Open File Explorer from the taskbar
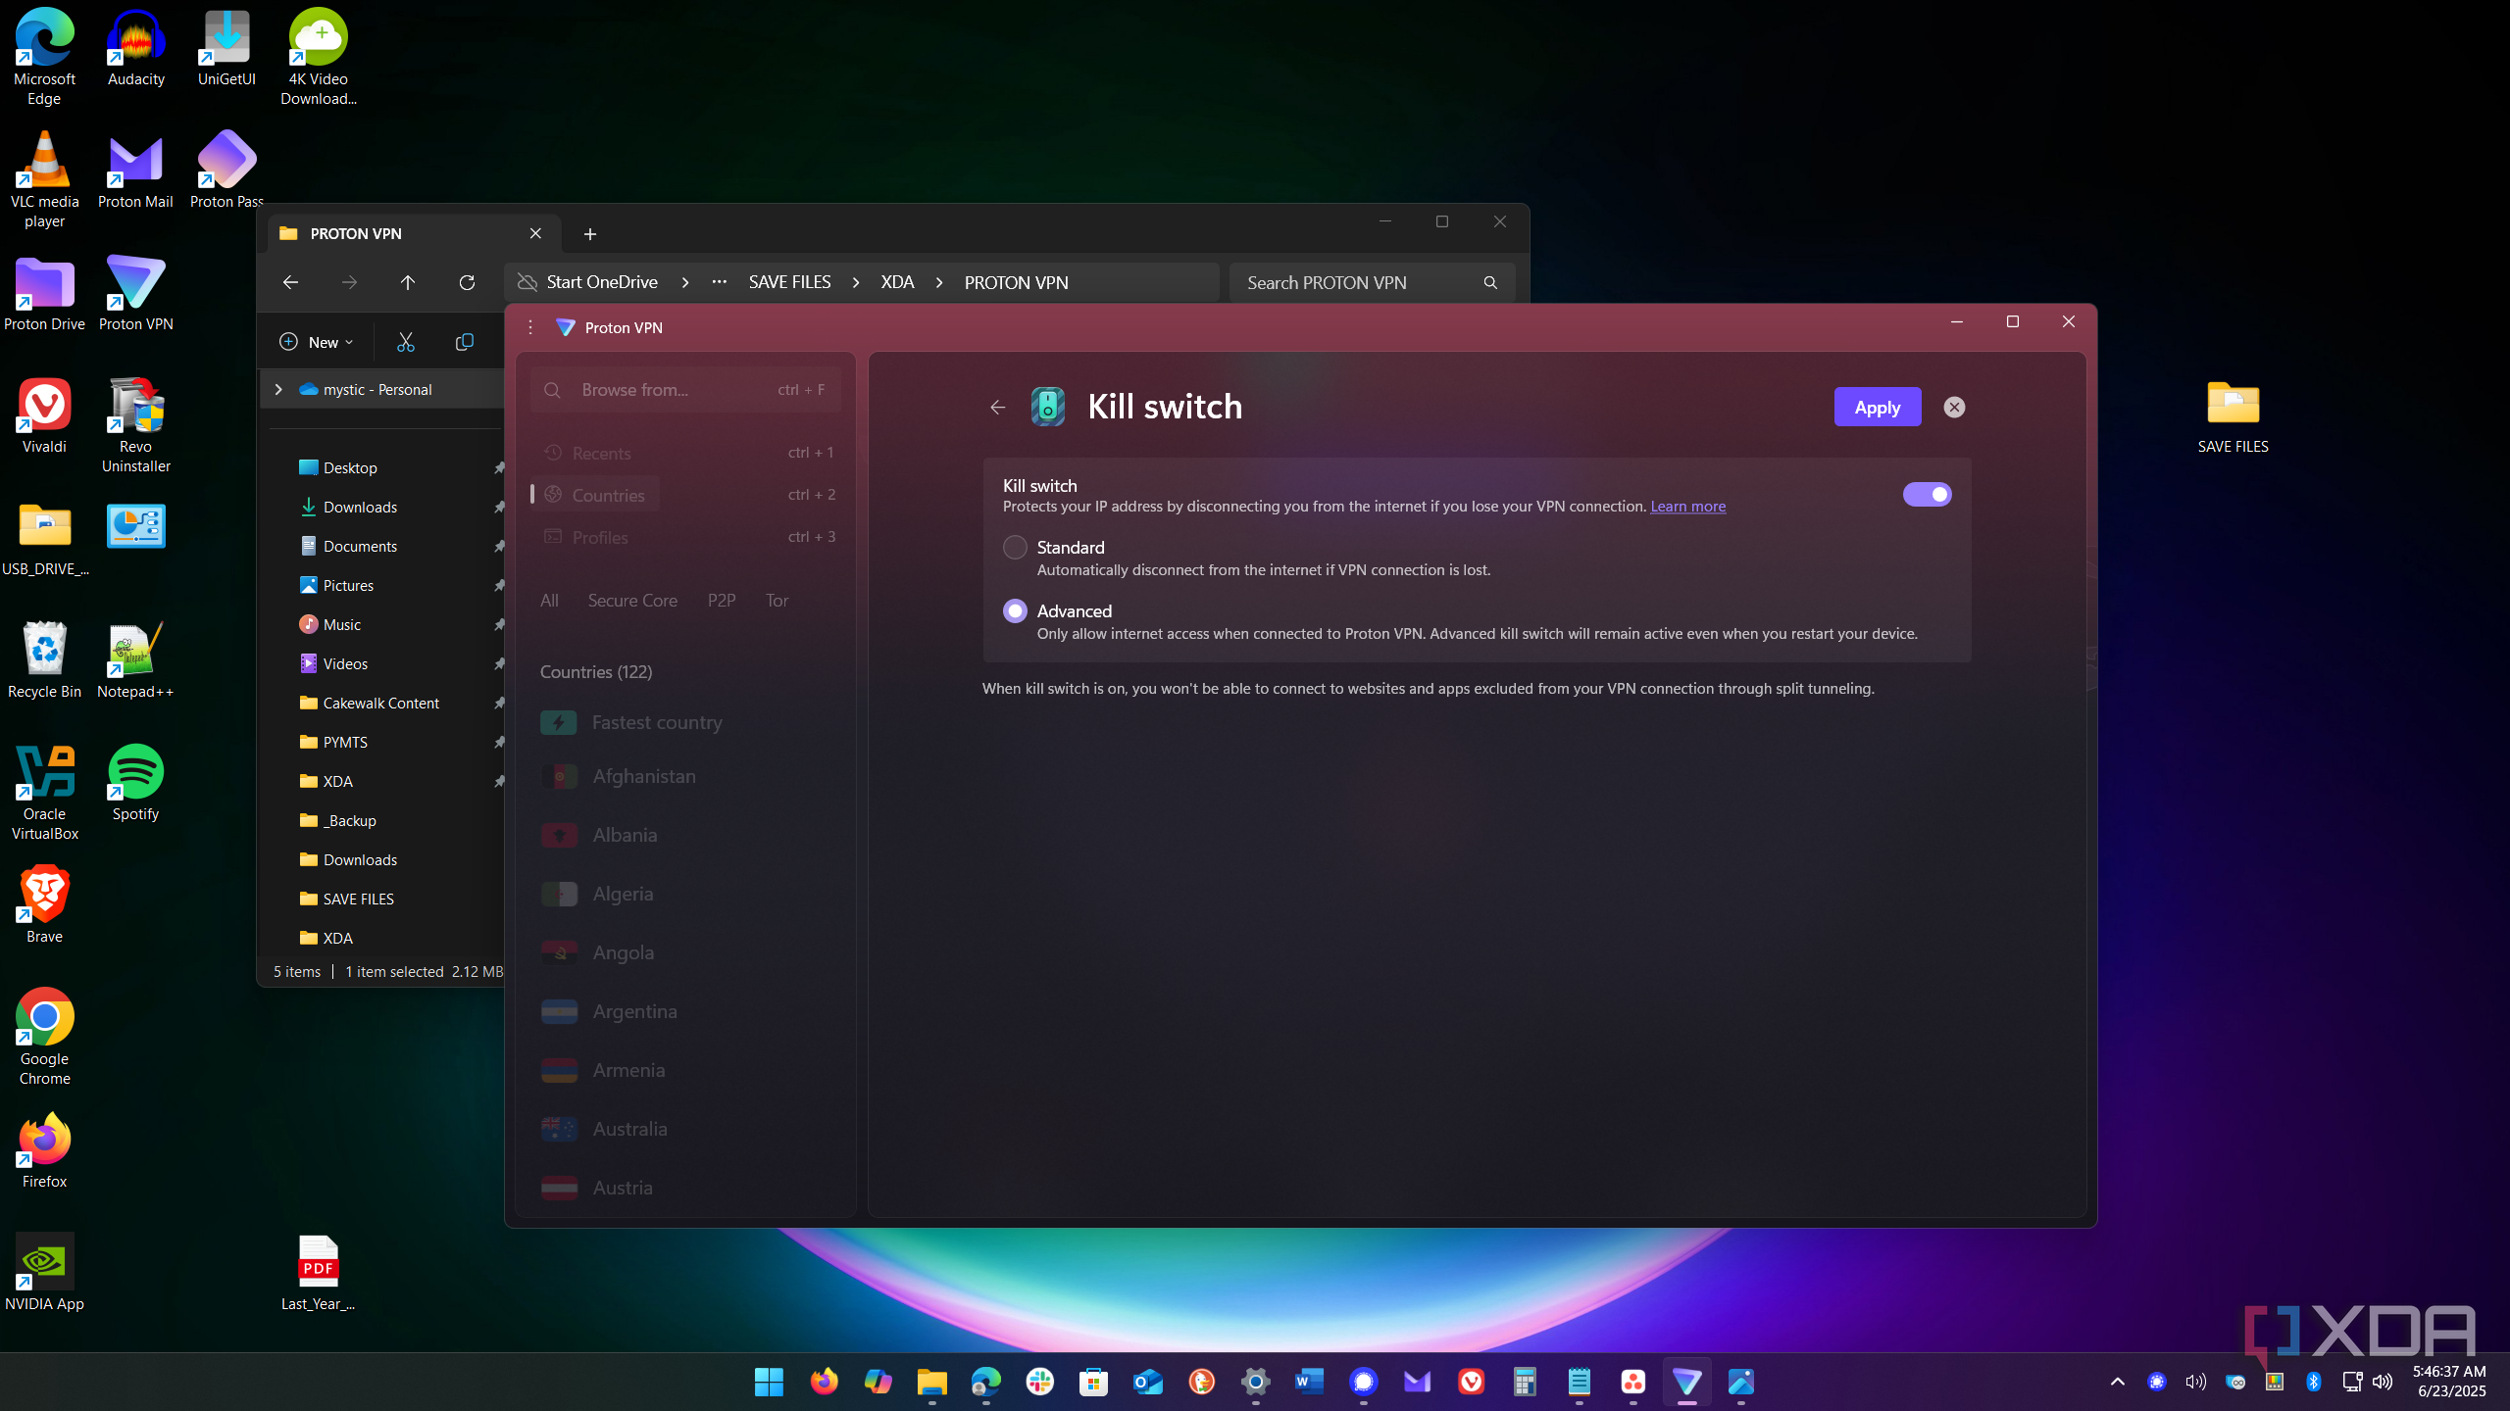The image size is (2510, 1411). (x=931, y=1382)
